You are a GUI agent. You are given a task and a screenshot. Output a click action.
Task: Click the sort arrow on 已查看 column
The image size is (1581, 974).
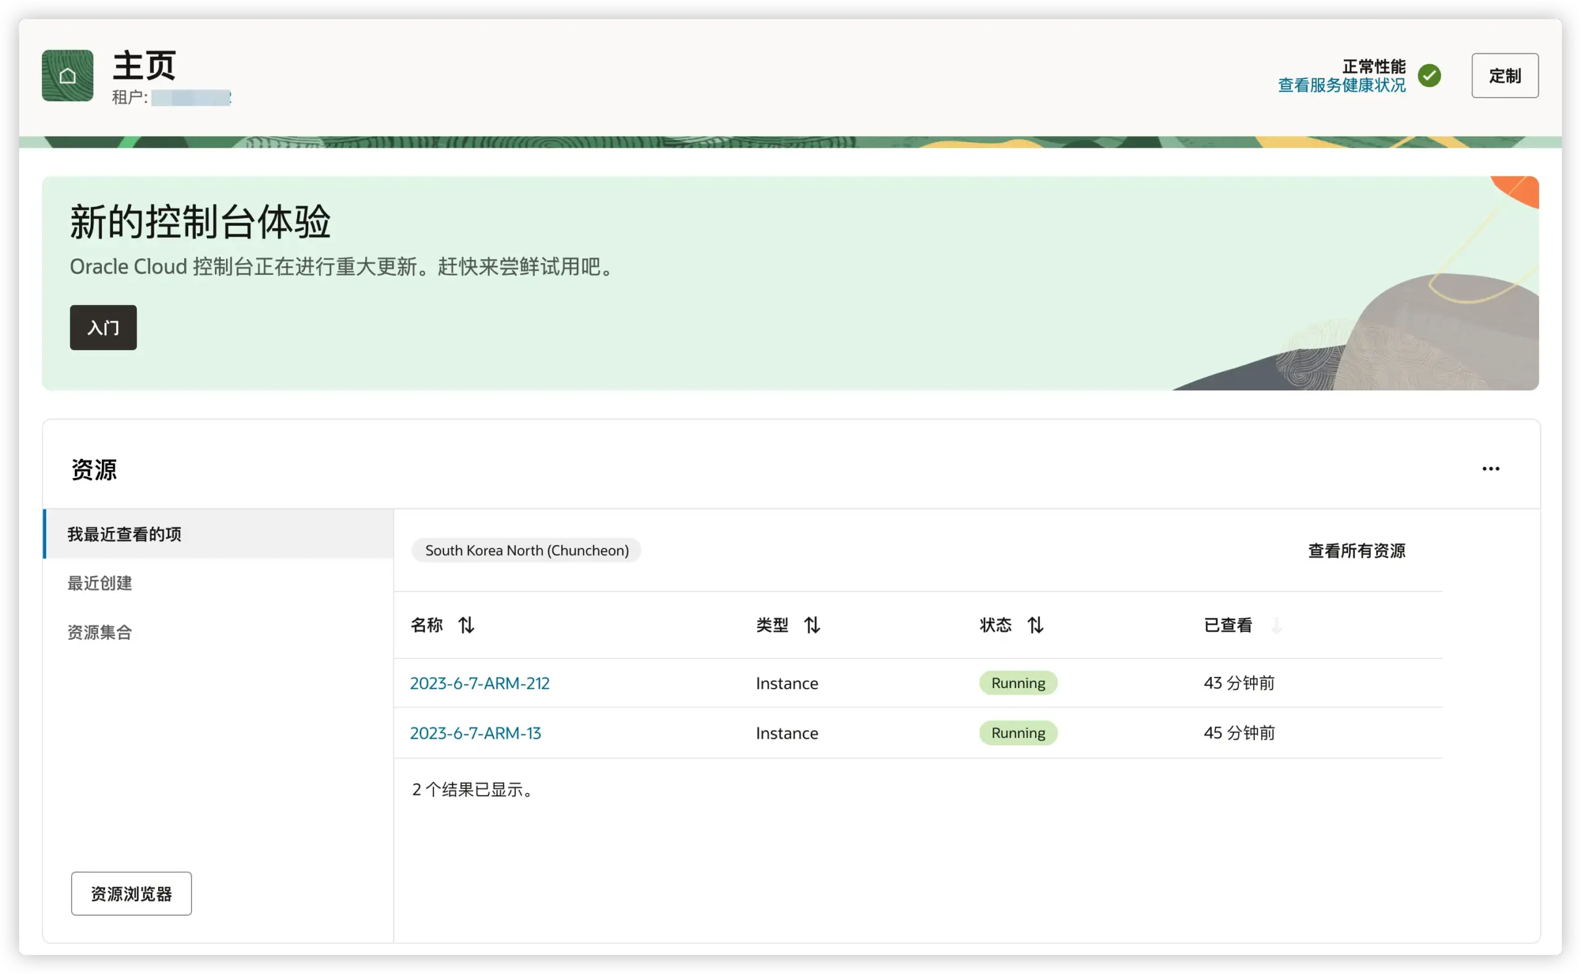tap(1277, 624)
